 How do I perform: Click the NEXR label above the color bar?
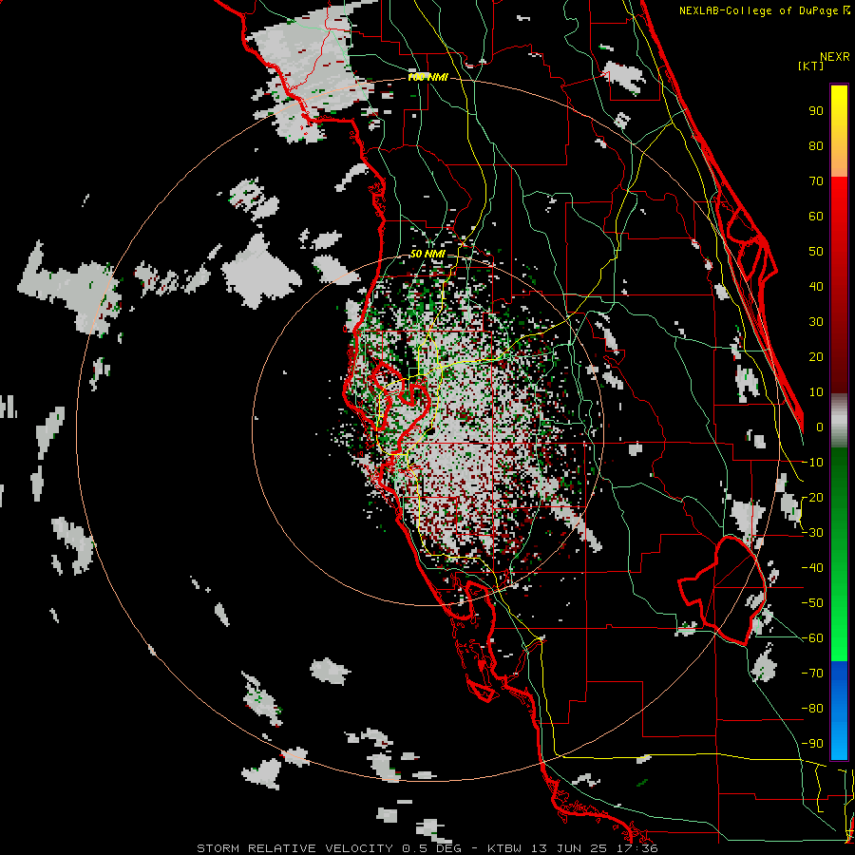click(835, 57)
